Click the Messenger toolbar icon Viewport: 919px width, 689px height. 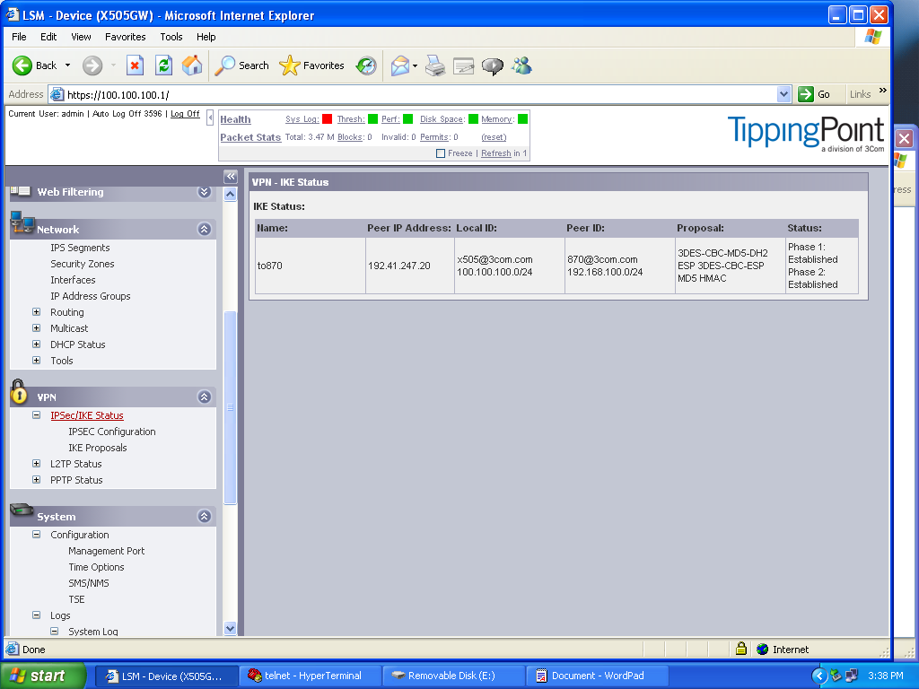521,65
